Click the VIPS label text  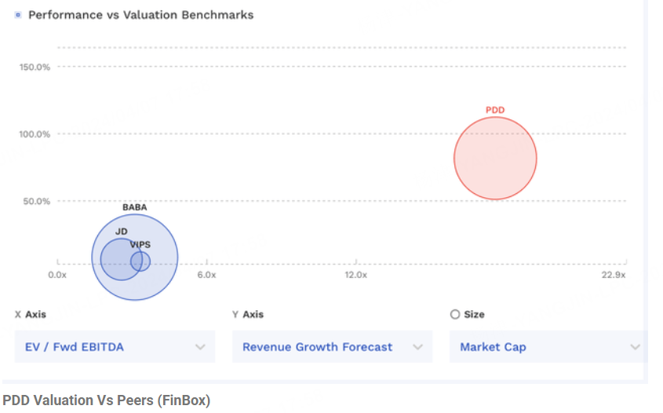tap(140, 245)
